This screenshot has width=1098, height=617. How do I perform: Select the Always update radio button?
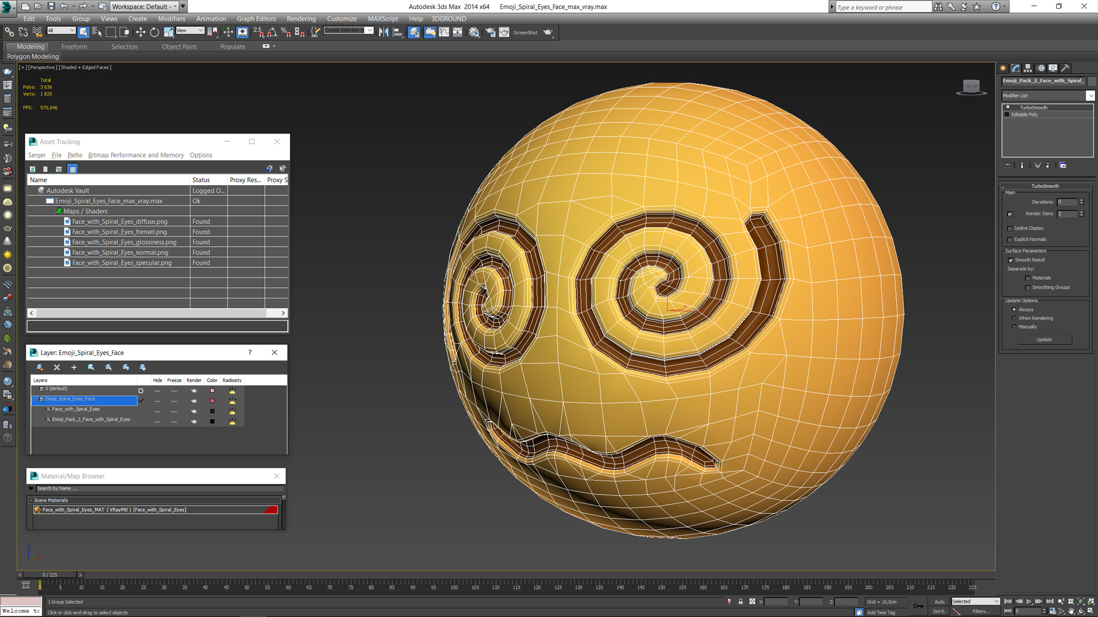pos(1015,310)
